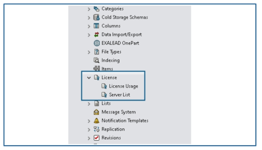This screenshot has height=150, width=262.
Task: Click the Lists document icon
Action: (97, 103)
